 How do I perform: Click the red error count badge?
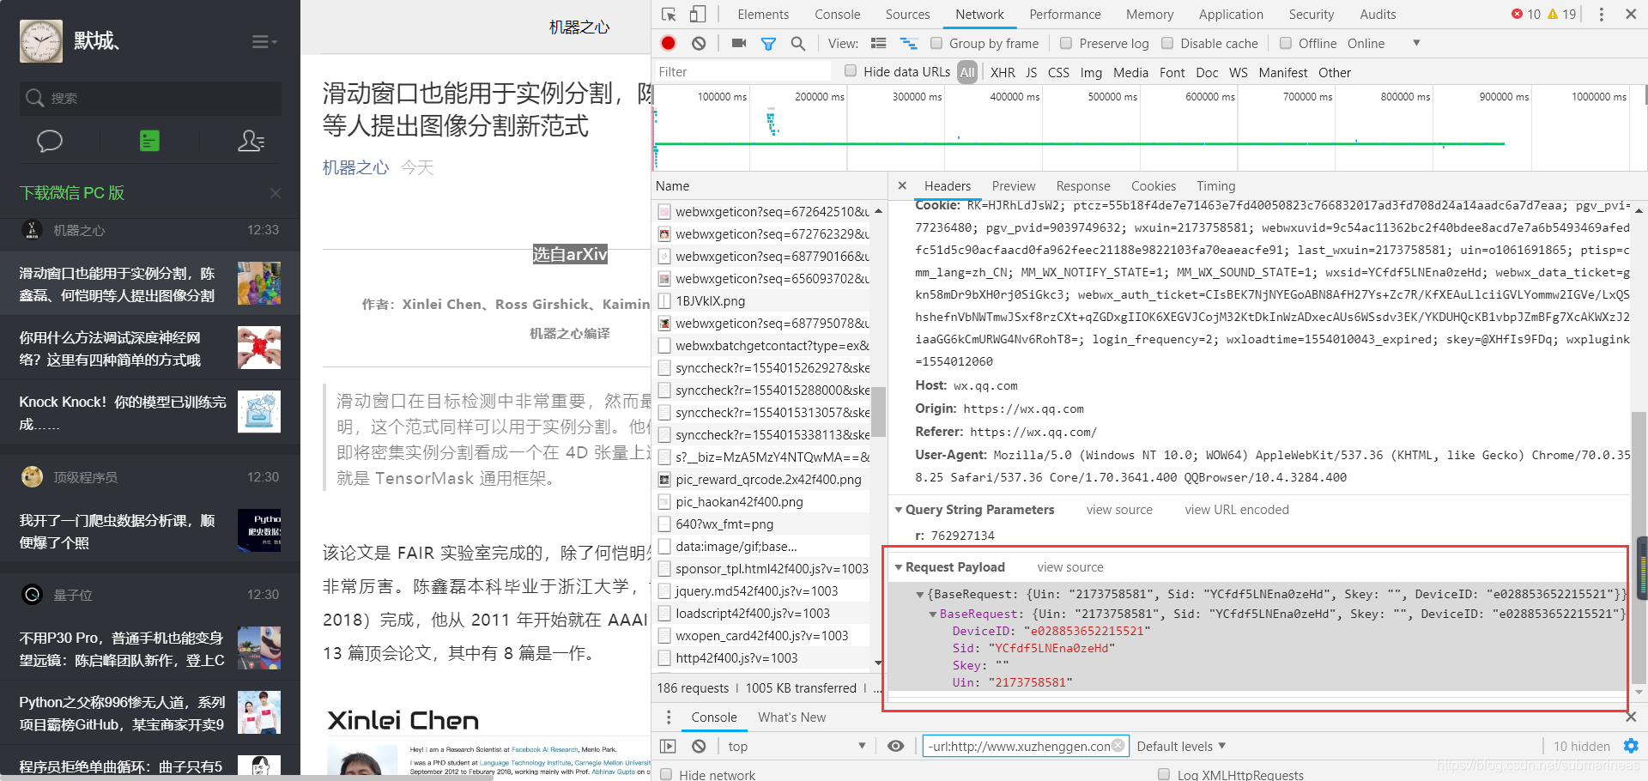[x=1526, y=15]
